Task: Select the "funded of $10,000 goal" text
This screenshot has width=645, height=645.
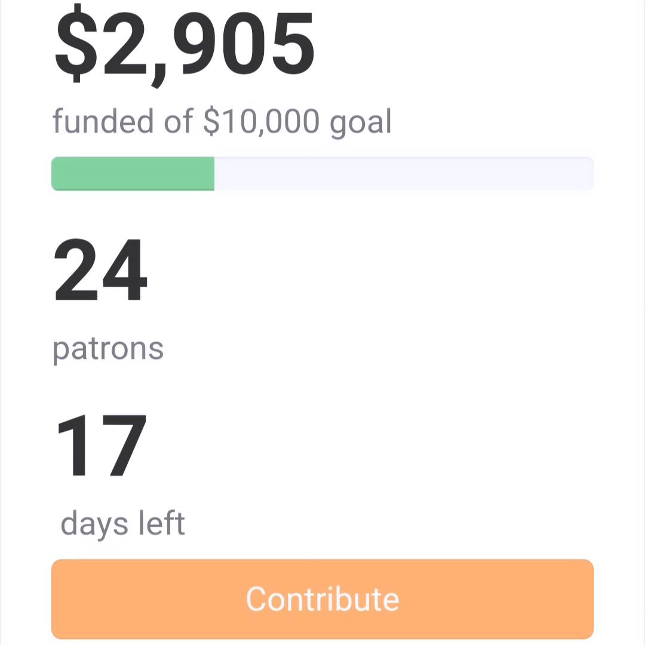Action: pyautogui.click(x=222, y=122)
